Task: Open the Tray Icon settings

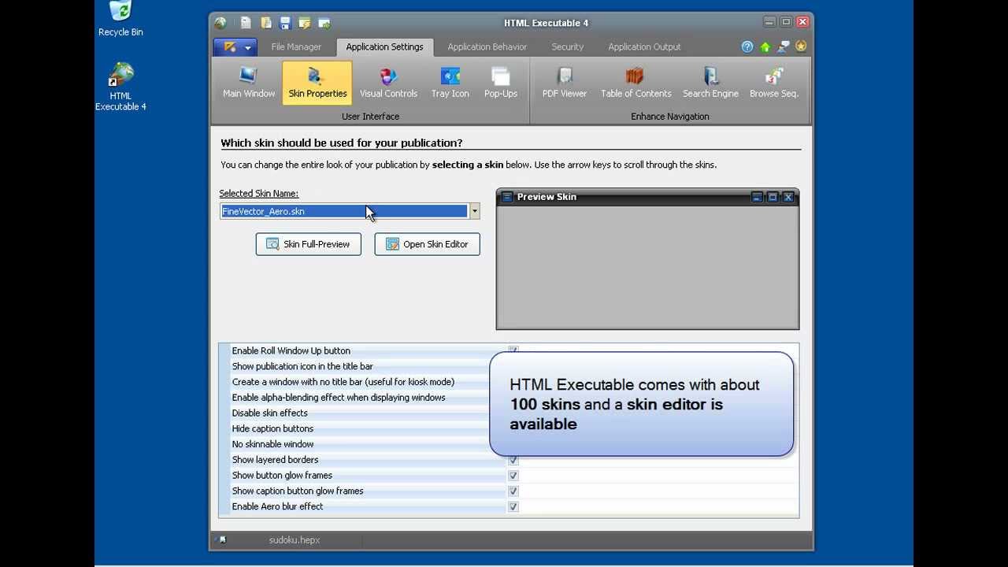Action: [450, 83]
